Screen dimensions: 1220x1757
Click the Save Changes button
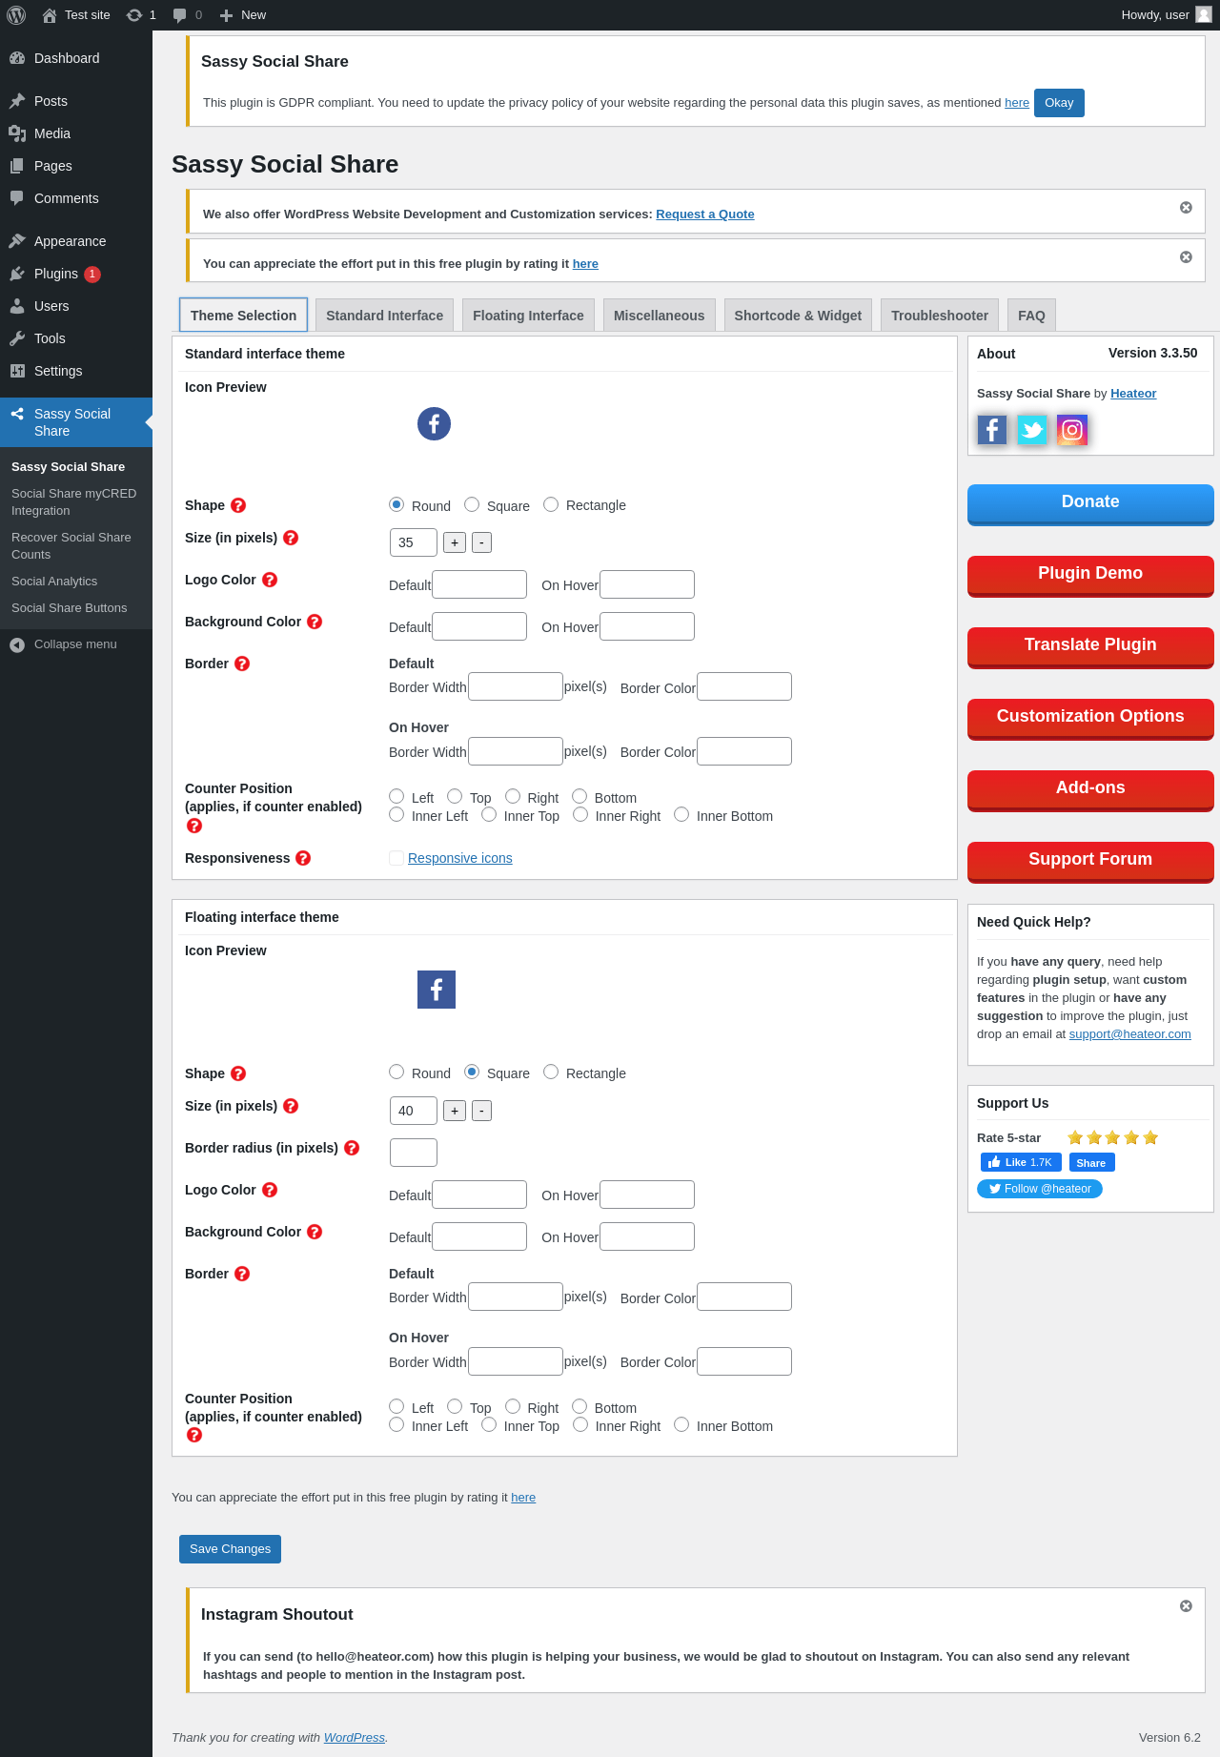[x=230, y=1549]
